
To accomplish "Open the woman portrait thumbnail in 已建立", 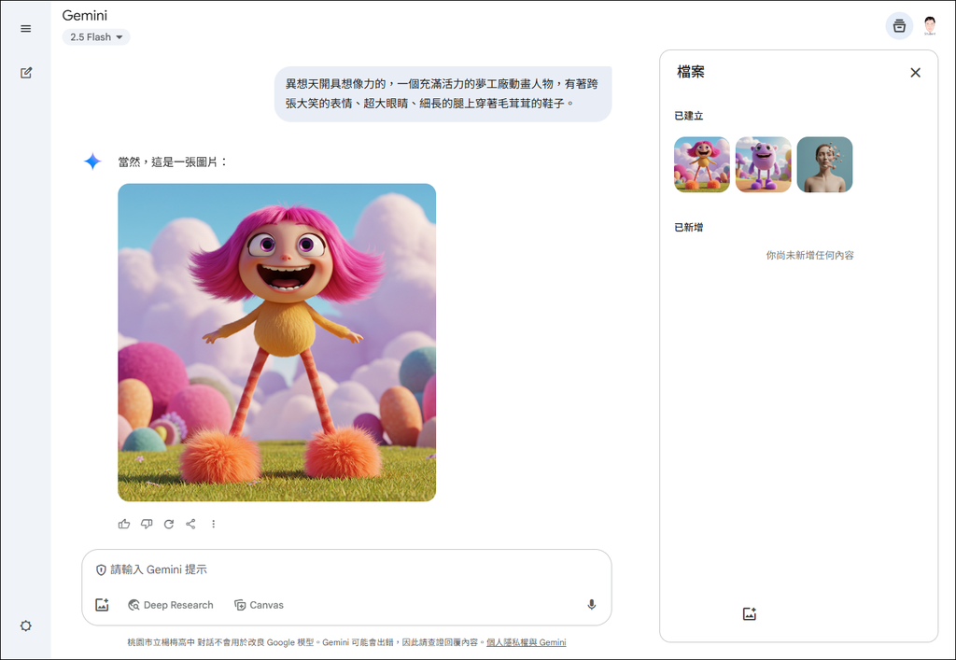I will pyautogui.click(x=824, y=164).
